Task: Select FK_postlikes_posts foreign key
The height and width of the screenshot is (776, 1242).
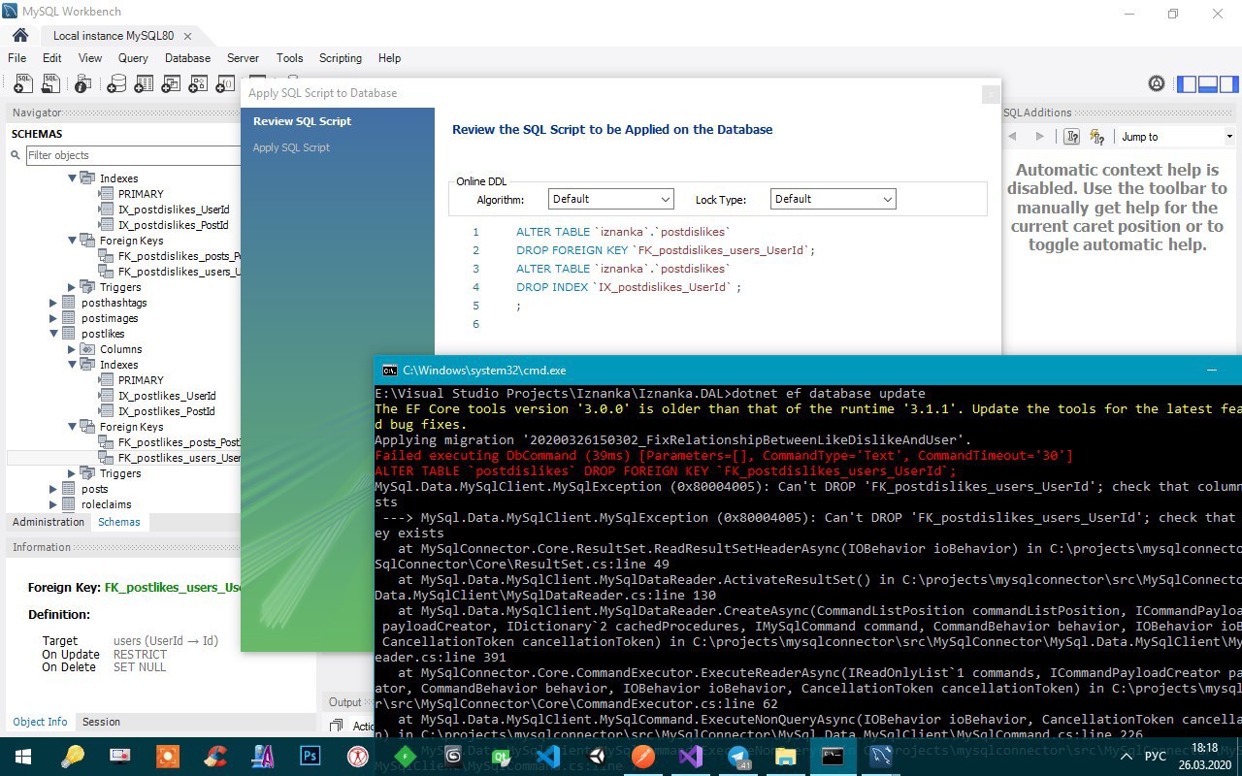Action: click(x=179, y=442)
